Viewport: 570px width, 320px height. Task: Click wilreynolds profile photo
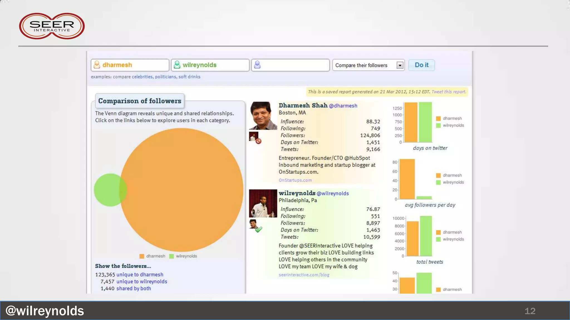[263, 203]
